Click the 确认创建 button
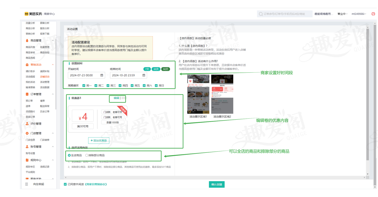Viewport: 378px width, 197px height. (217, 184)
